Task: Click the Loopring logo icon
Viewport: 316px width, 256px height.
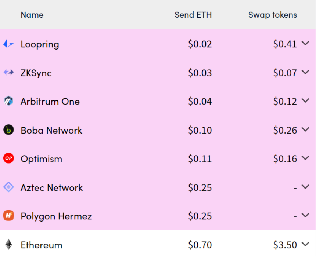Action: 8,44
